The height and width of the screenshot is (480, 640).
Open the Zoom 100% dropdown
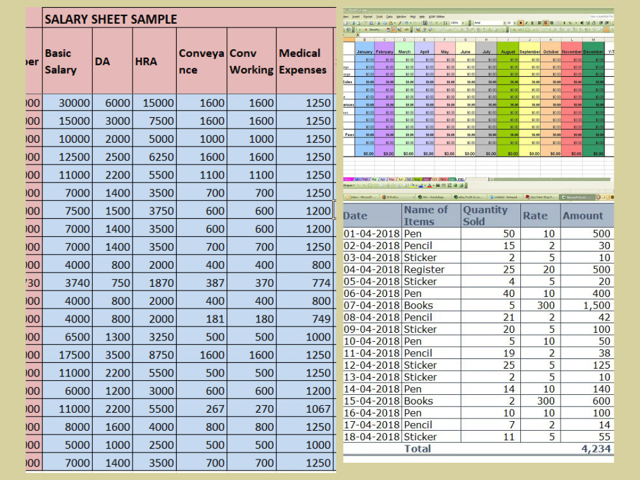[x=463, y=23]
